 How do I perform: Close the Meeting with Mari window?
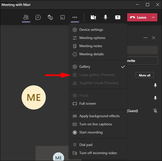[158, 5]
